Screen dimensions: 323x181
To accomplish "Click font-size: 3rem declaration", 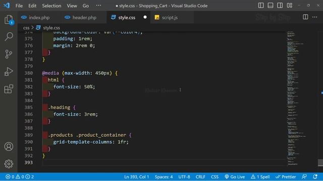I will tap(76, 114).
